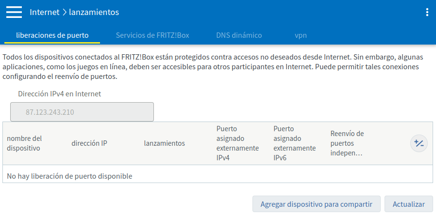Open the three-dot options menu
The width and height of the screenshot is (436, 215).
(x=427, y=12)
